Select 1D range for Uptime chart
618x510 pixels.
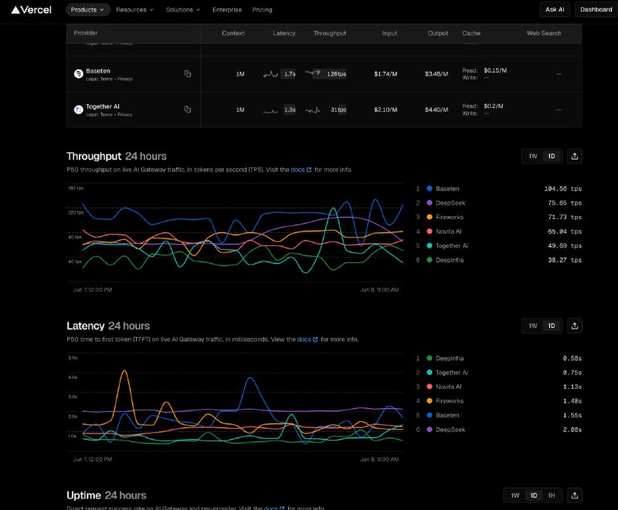pyautogui.click(x=533, y=495)
